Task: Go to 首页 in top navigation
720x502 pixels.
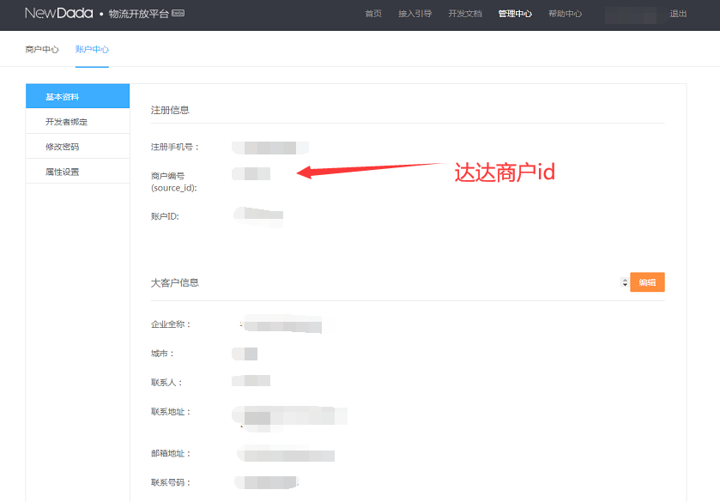Action: 373,14
